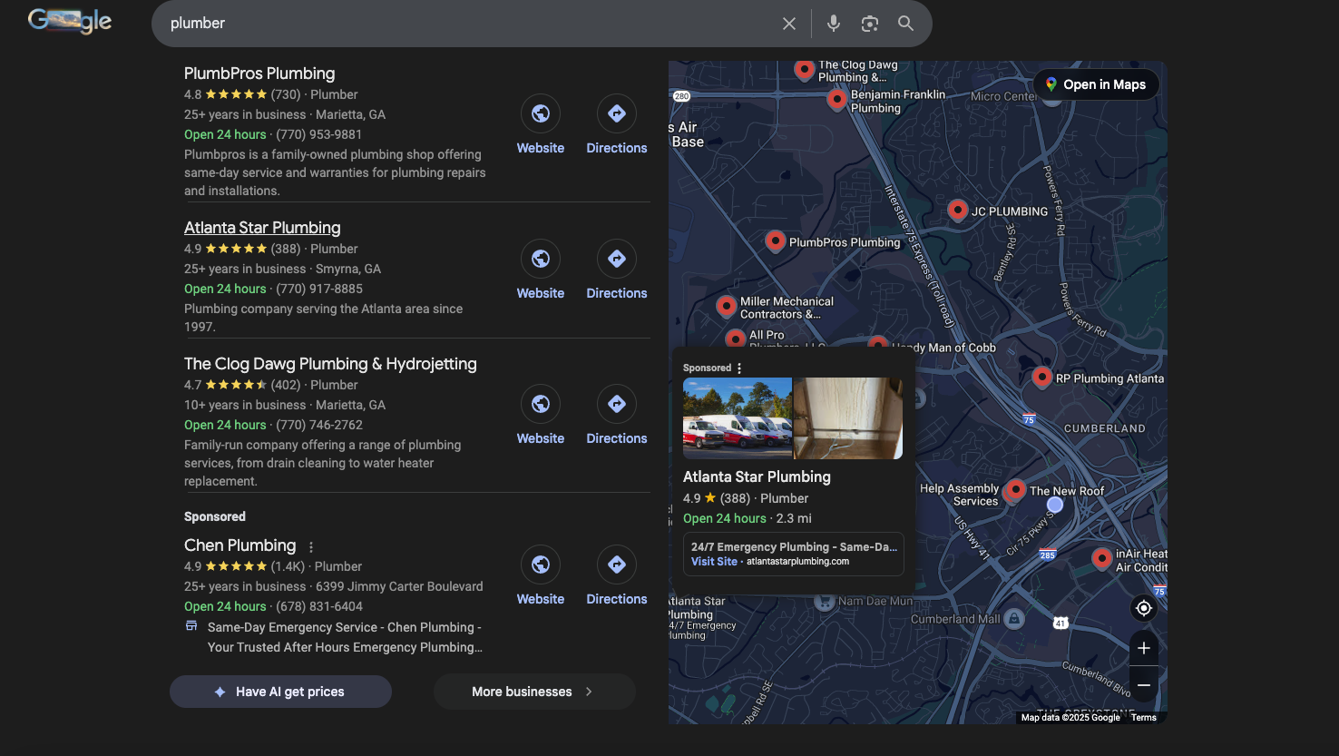This screenshot has width=1339, height=756.
Task: Open the Atlanta Star Plumbing listing title
Action: pyautogui.click(x=262, y=228)
